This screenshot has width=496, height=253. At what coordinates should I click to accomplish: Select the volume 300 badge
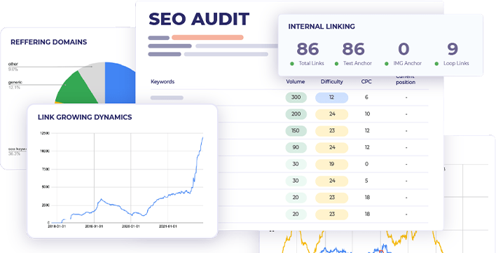296,97
